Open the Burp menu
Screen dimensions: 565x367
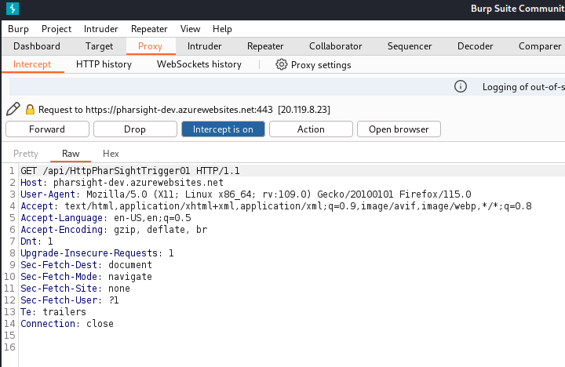pos(18,28)
